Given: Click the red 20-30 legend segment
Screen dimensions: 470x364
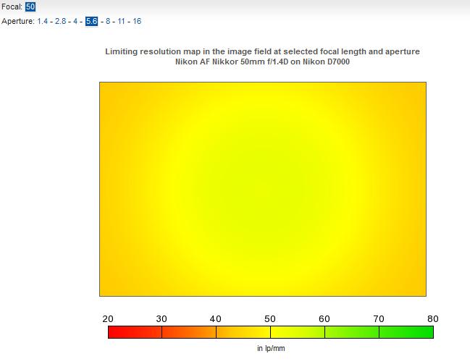Looking at the screenshot, I should pos(135,332).
